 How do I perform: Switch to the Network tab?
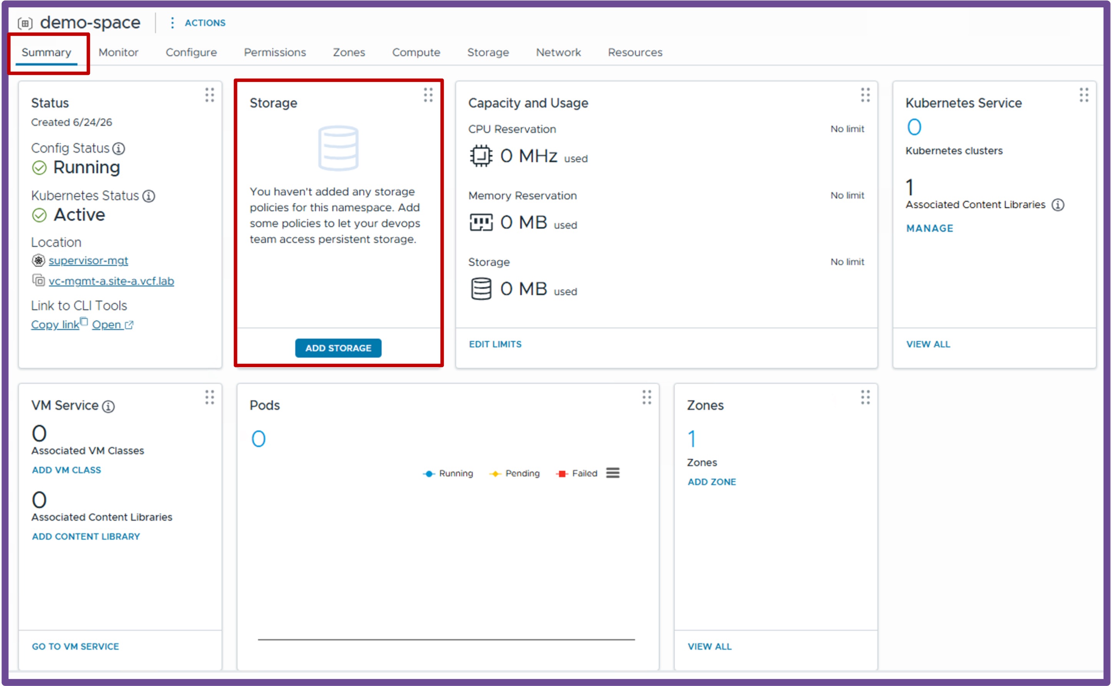559,53
